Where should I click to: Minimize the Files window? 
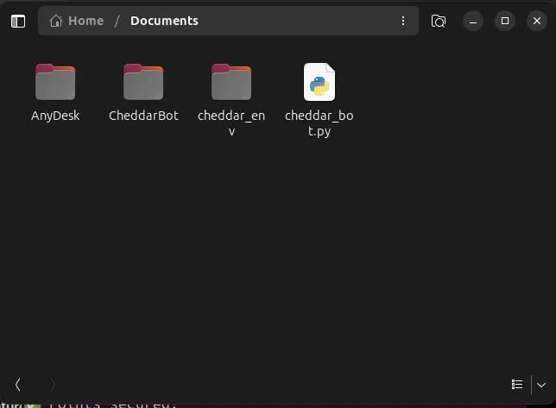point(472,21)
